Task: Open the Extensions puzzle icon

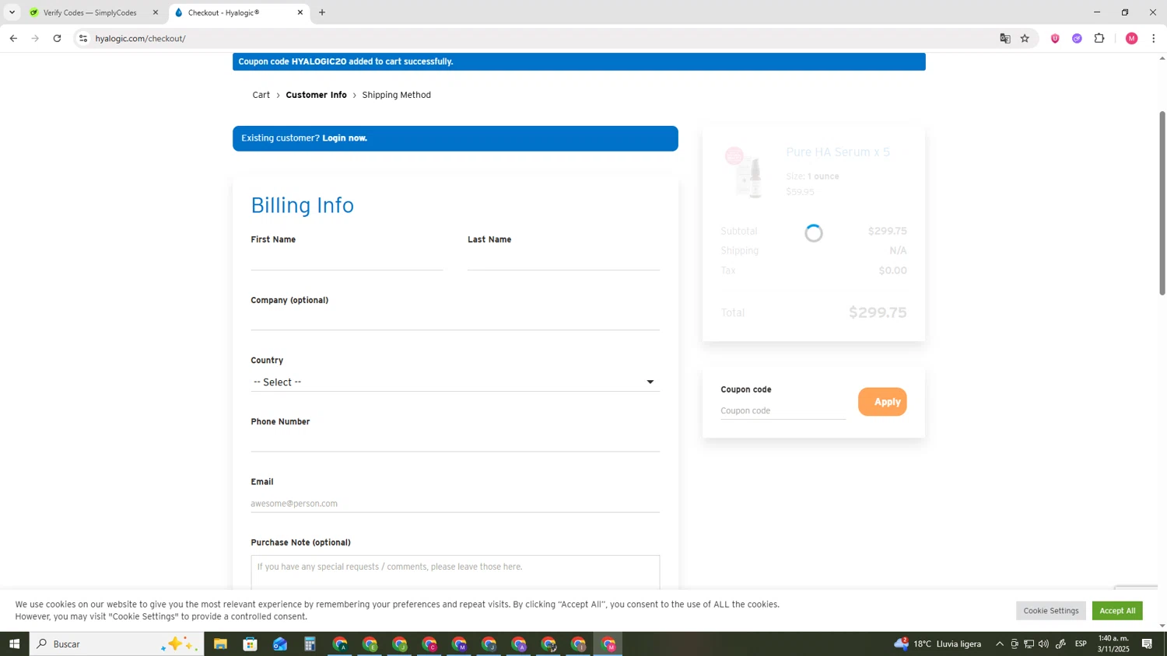Action: [1099, 38]
